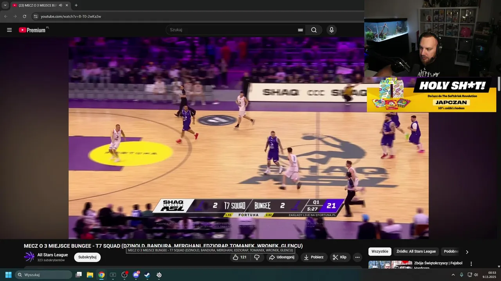
Task: Click the MECZ O 3 MIEJSCE video title
Action: 163,246
